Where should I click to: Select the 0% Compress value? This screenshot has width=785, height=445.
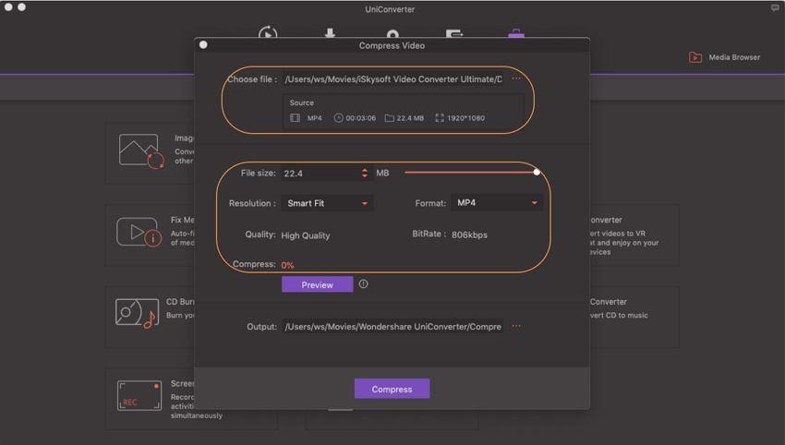(x=287, y=265)
